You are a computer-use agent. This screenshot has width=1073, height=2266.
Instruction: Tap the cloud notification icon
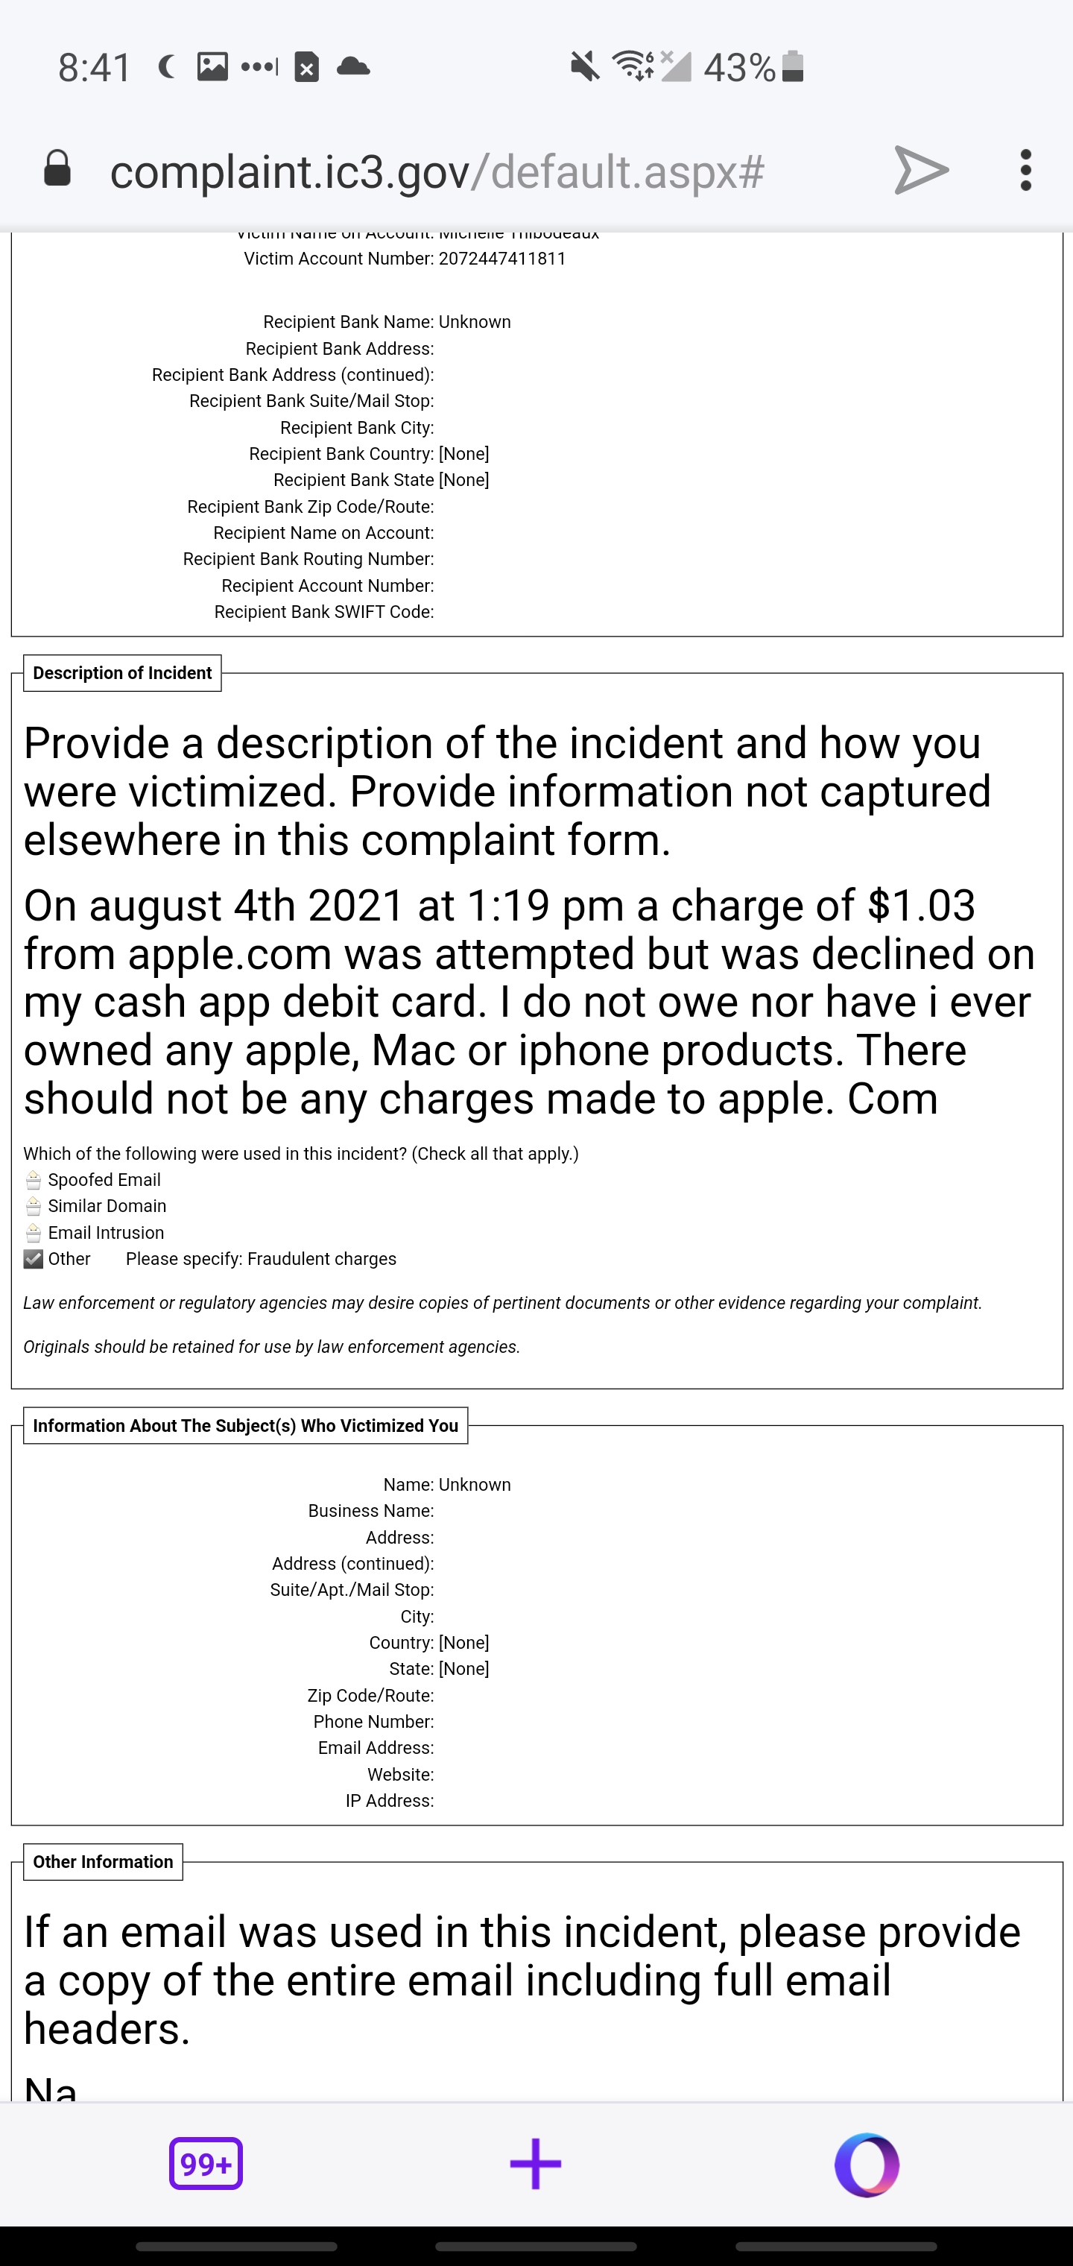(353, 67)
